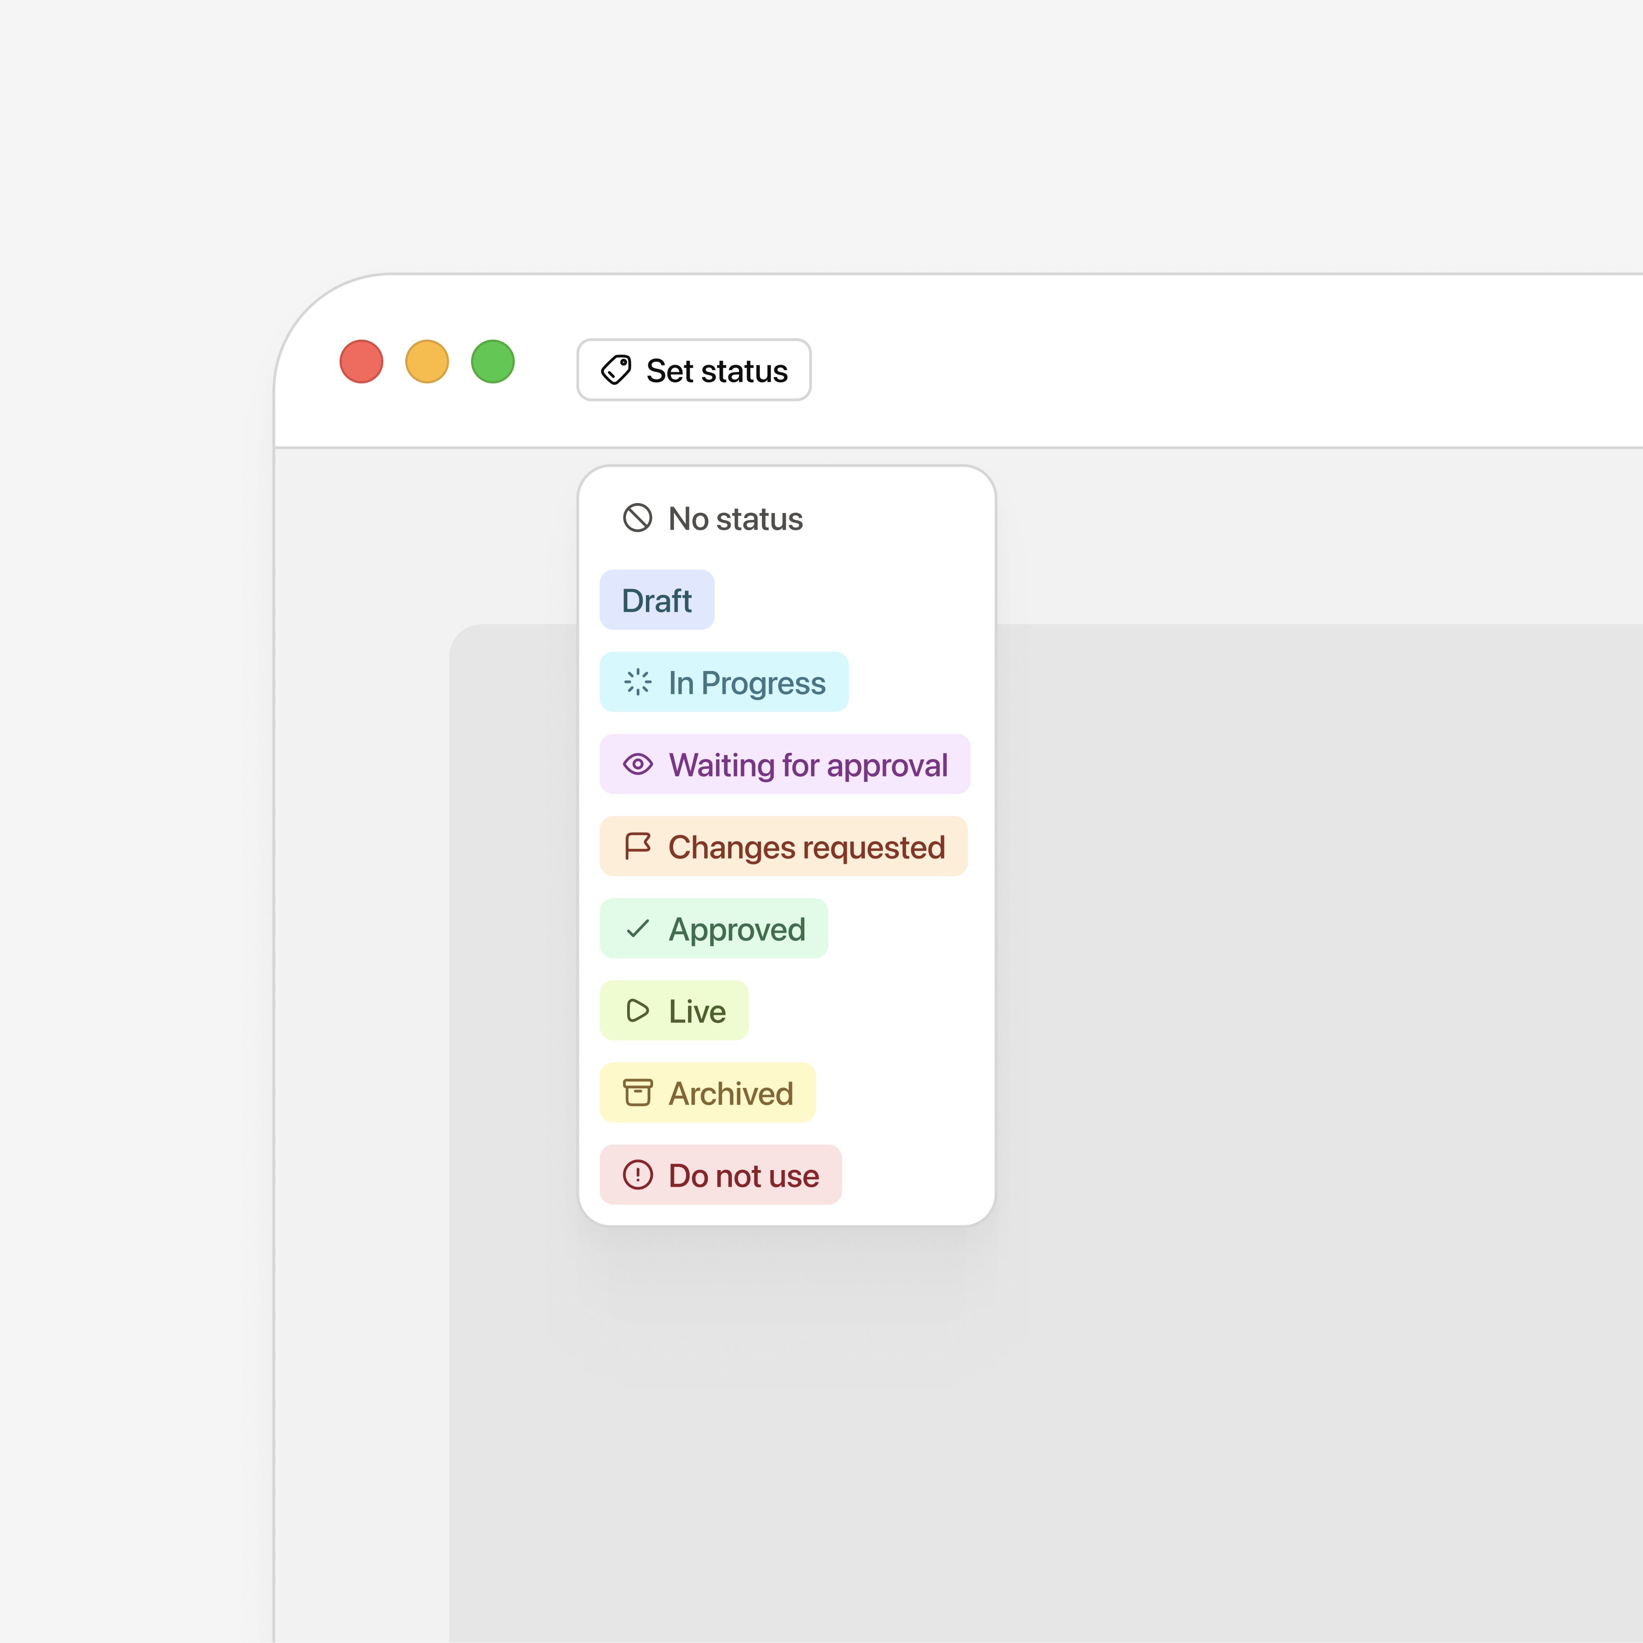1643x1643 pixels.
Task: Select the Do not use text label
Action: click(743, 1175)
